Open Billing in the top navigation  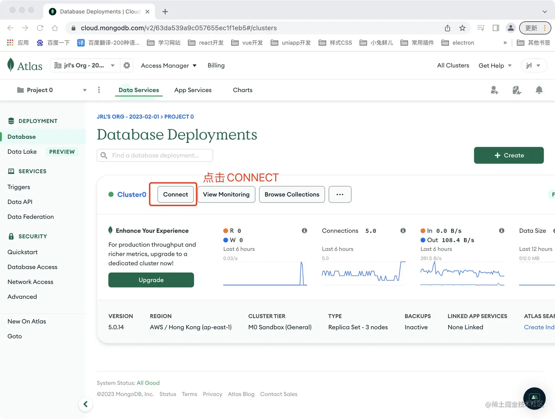pos(216,65)
